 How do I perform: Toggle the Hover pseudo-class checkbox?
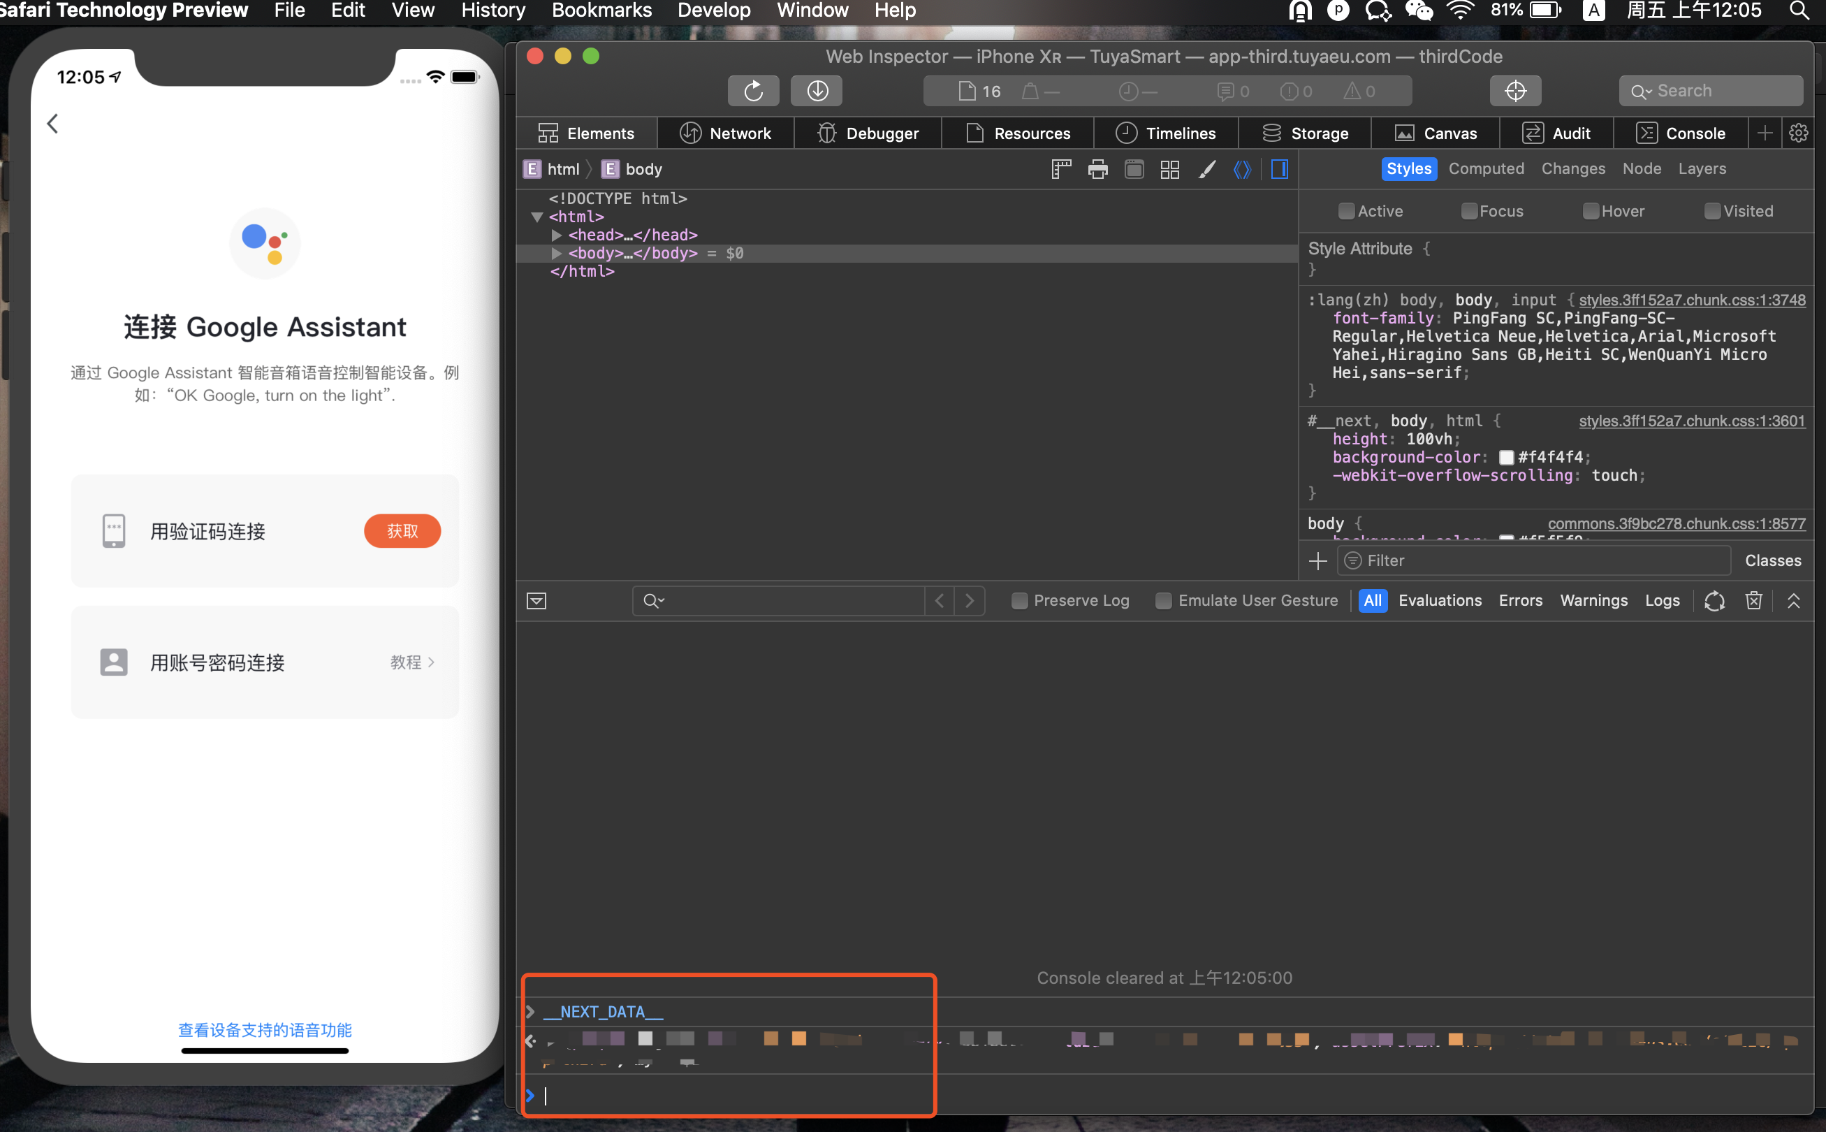pyautogui.click(x=1591, y=211)
